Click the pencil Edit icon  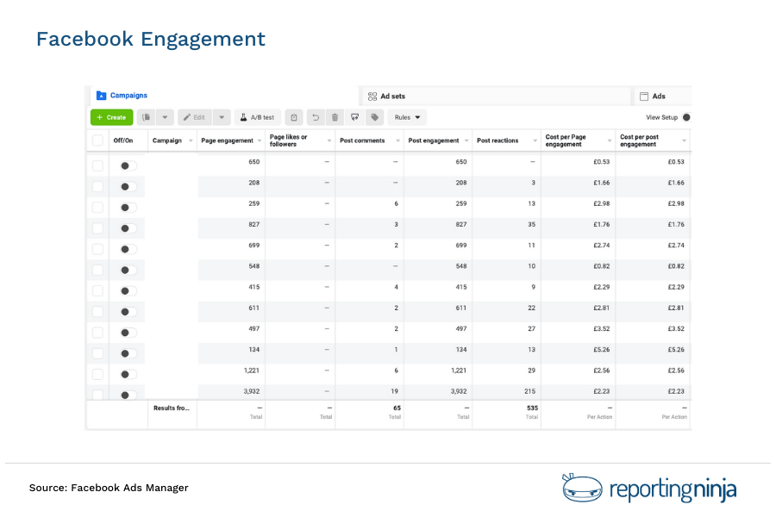point(194,117)
